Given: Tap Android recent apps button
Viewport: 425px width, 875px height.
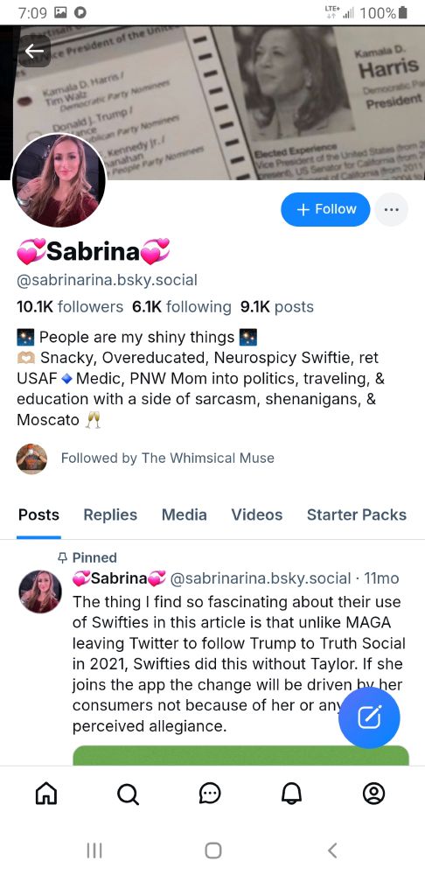Looking at the screenshot, I should coord(94,850).
